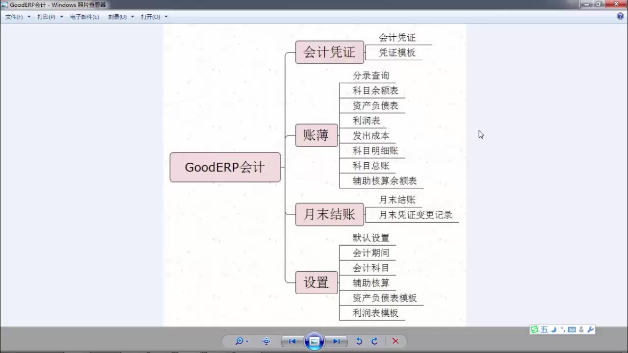The width and height of the screenshot is (628, 353).
Task: Click the 辅助核算 leaf under 设置
Action: [x=371, y=283]
